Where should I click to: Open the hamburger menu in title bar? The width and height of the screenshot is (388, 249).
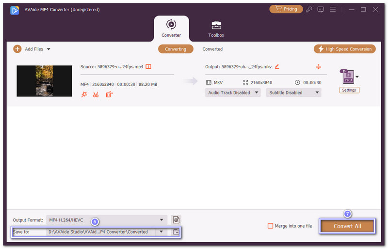333,9
